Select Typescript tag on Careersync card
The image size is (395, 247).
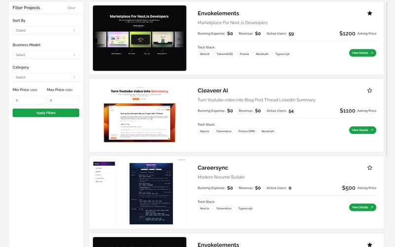pos(245,208)
